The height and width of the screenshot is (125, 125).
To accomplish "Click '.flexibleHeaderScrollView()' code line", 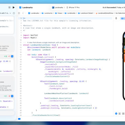I will click(x=46, y=115).
